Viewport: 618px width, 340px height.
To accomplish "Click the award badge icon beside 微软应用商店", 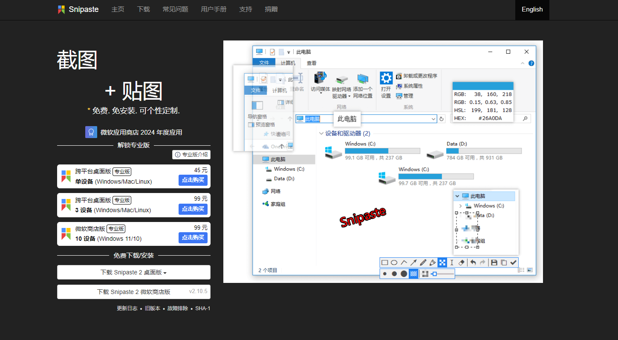I will point(91,132).
